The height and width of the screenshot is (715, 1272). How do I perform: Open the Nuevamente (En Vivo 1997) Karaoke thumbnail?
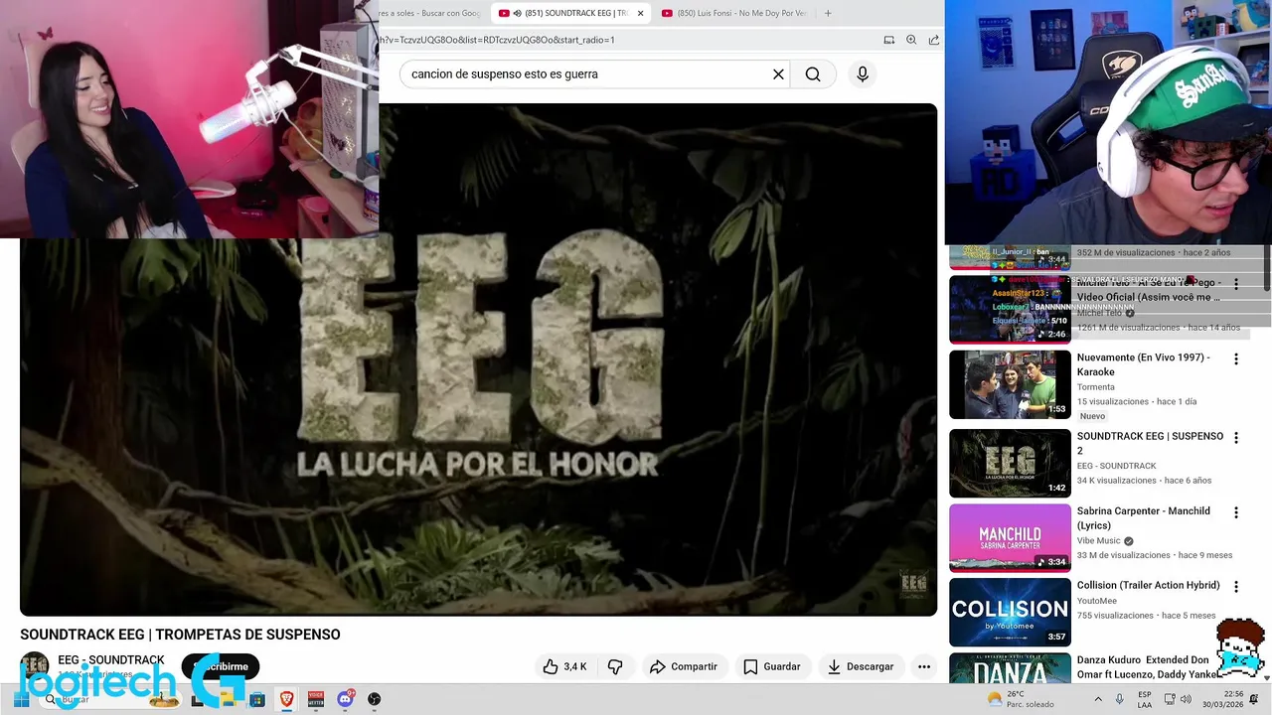1010,384
